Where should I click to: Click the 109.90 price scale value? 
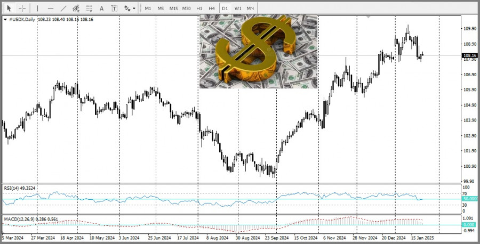pyautogui.click(x=470, y=29)
